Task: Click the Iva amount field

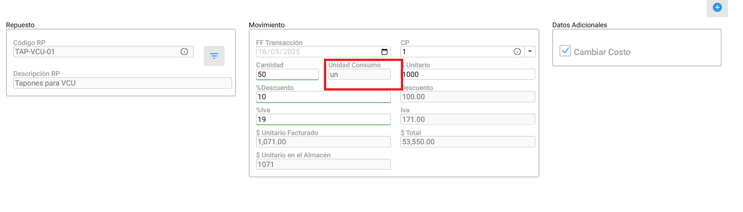Action: tap(468, 120)
